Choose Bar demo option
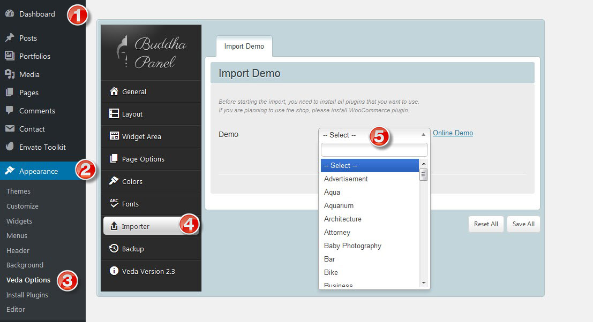Viewport: 593px width, 322px height. coord(370,259)
